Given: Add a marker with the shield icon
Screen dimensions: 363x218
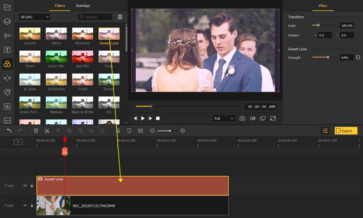Looking at the screenshot, I should click(x=129, y=131).
